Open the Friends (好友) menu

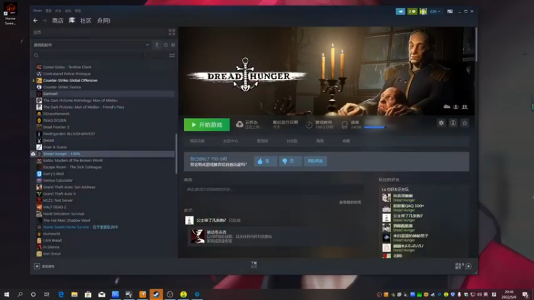[x=58, y=11]
